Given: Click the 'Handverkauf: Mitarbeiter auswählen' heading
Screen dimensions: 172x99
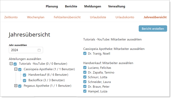Looking at the screenshot, I should [108, 63].
